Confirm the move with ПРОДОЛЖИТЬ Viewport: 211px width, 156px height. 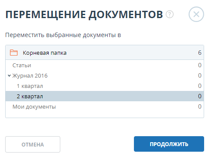(x=169, y=144)
